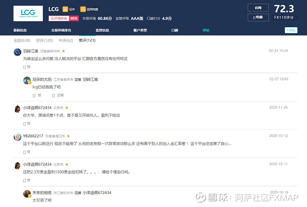Go to the 监管信息 tab
The height and width of the screenshot is (207, 307).
click(x=102, y=30)
